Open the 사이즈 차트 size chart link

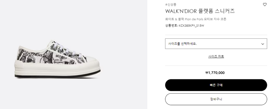point(216,56)
